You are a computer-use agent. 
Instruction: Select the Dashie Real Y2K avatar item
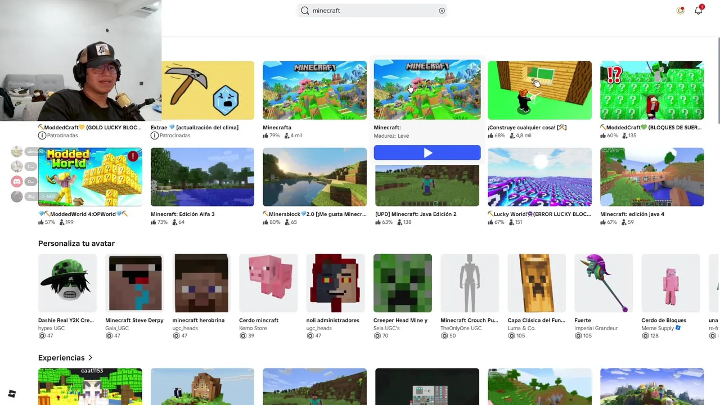click(x=67, y=283)
